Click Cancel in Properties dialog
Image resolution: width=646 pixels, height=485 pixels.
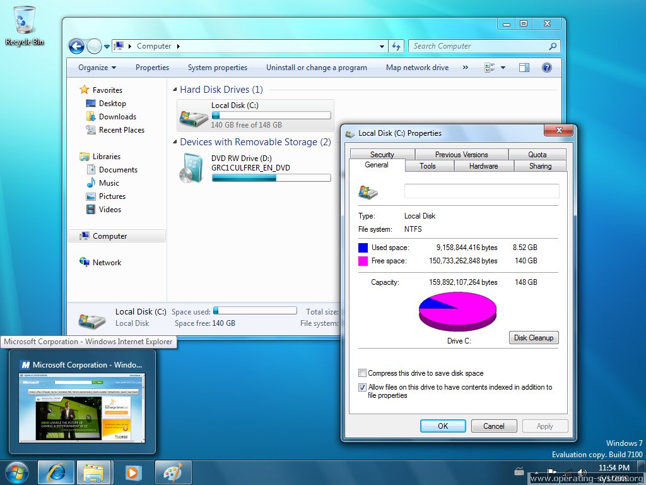coord(493,426)
